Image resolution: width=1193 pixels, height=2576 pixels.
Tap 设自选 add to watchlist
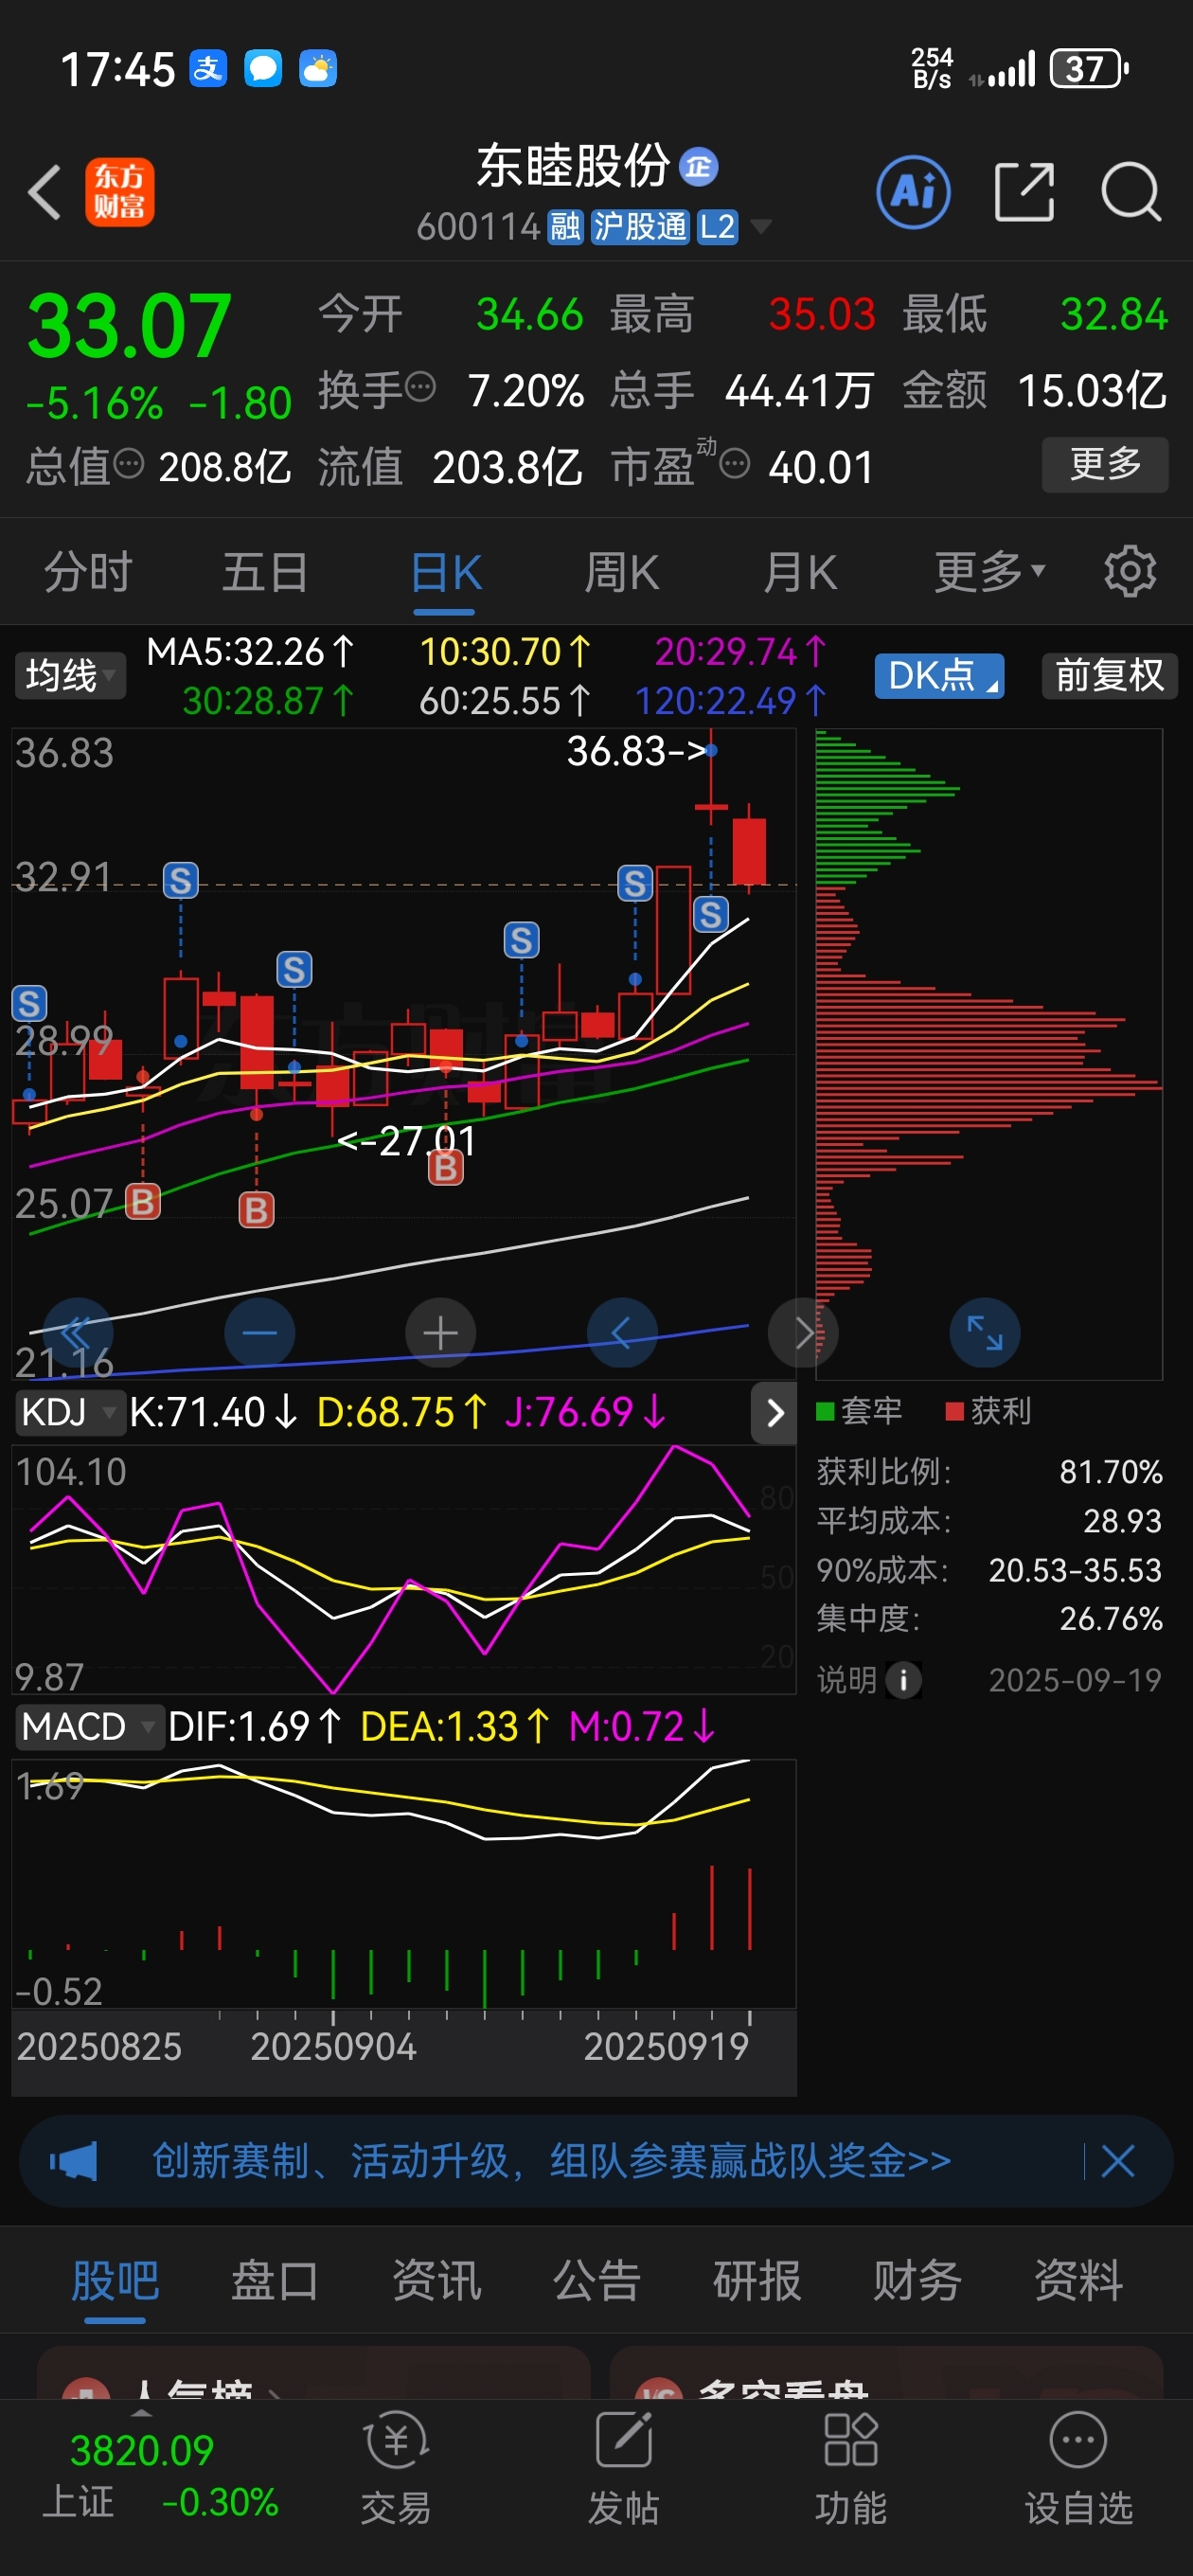(x=1079, y=2468)
